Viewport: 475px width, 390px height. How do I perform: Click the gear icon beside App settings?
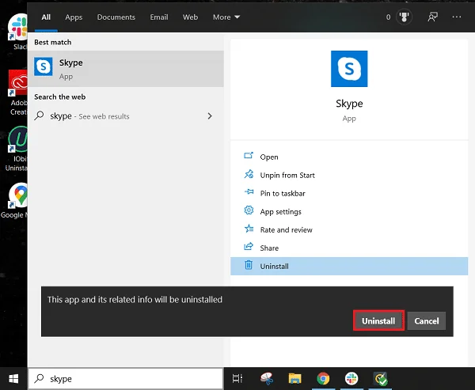249,210
